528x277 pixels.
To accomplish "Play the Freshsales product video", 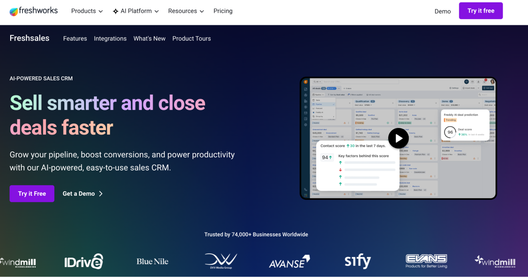I will 399,138.
